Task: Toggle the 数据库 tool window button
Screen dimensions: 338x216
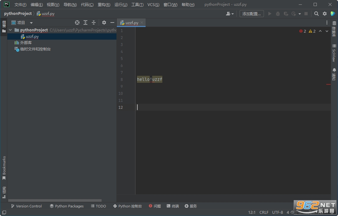Action: [334, 29]
